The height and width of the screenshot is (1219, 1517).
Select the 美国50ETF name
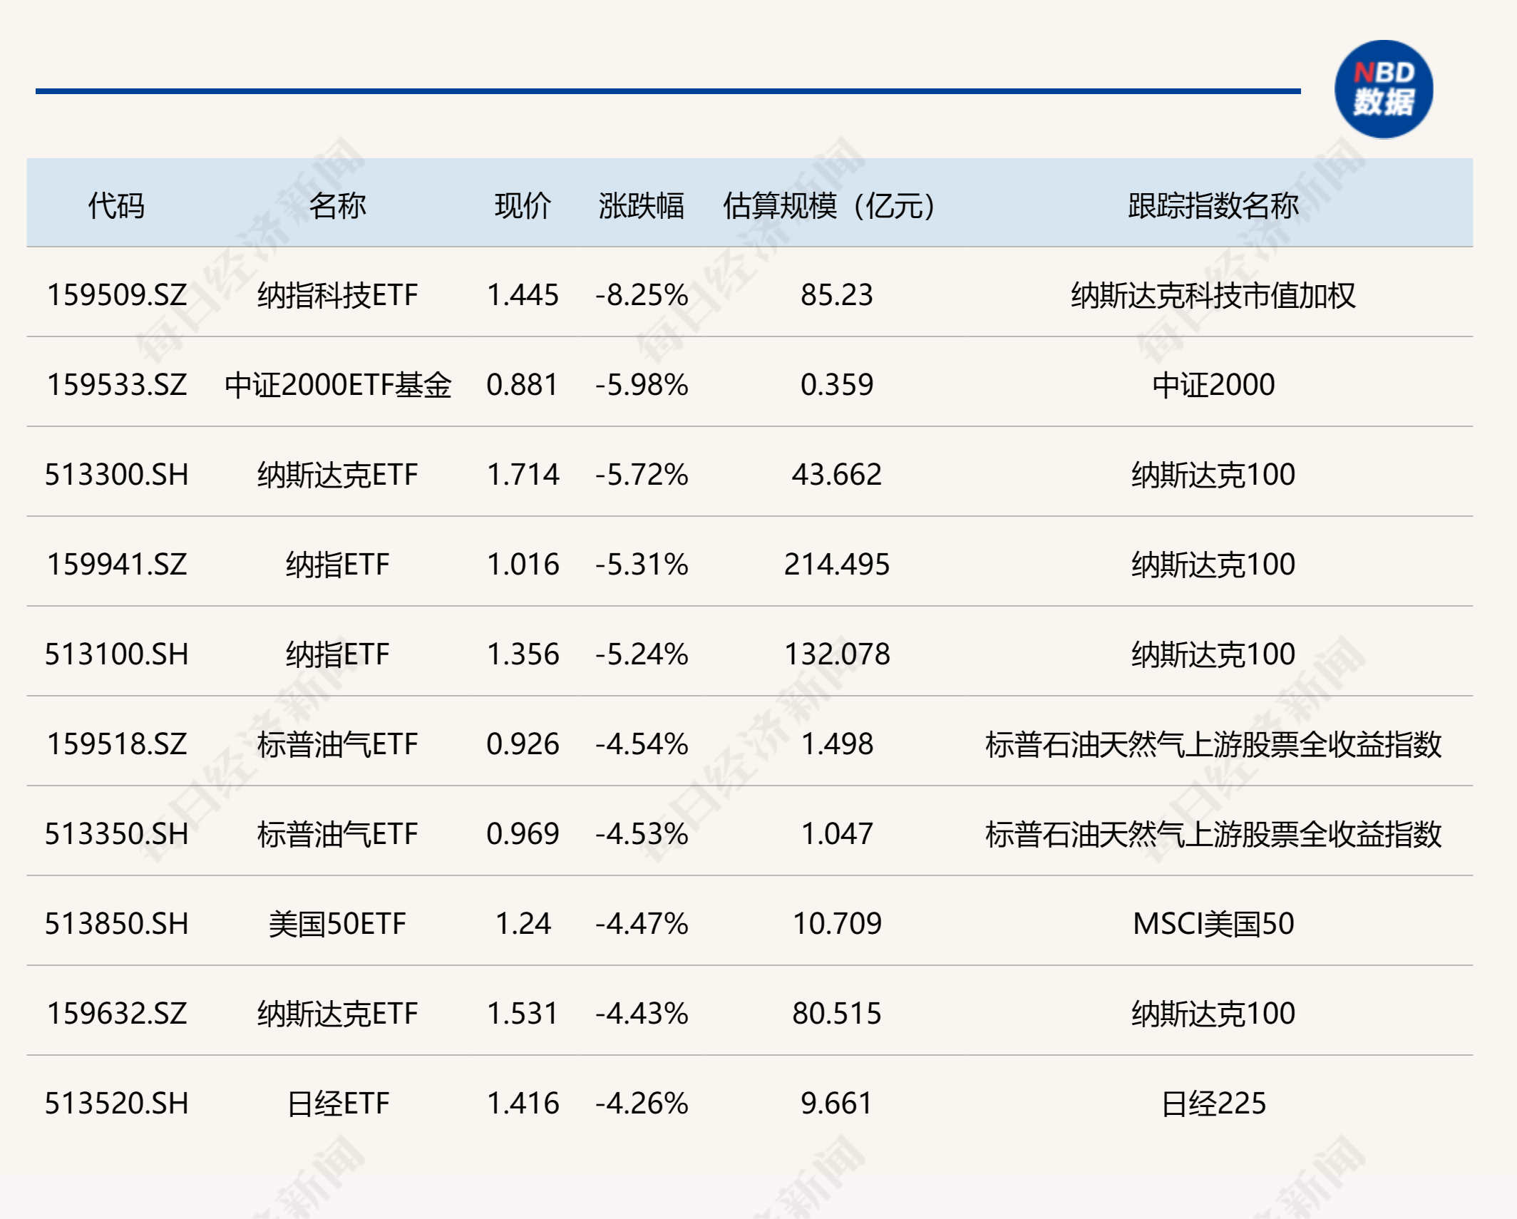pos(337,923)
